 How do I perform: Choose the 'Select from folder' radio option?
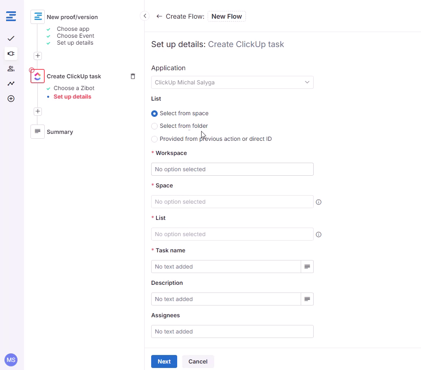click(x=154, y=126)
